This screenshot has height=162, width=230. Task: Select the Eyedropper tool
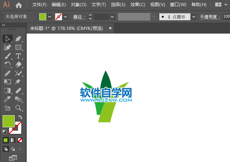8,99
